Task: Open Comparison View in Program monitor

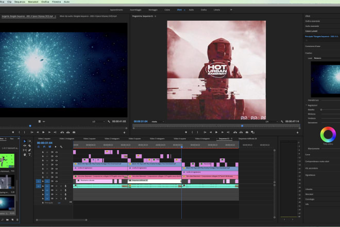Action: click(252, 132)
